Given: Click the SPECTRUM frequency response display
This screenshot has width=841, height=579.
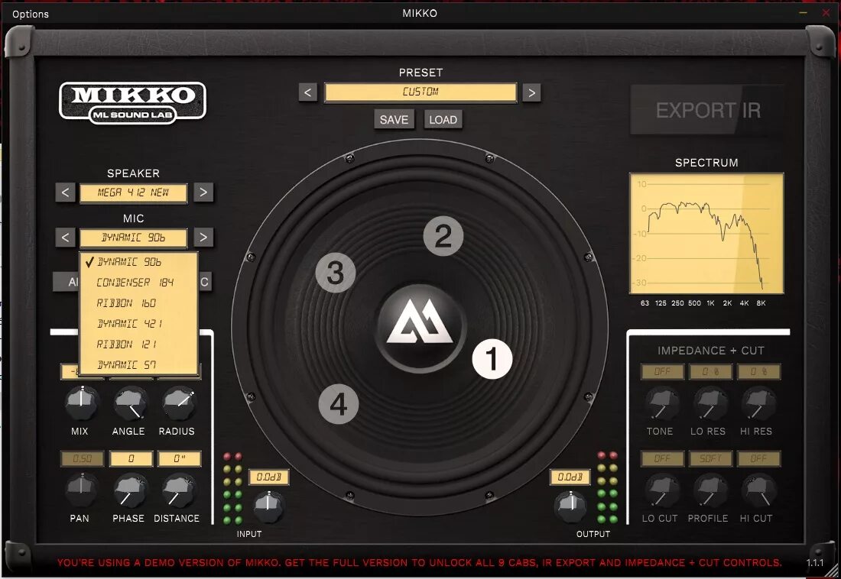Looking at the screenshot, I should (706, 233).
